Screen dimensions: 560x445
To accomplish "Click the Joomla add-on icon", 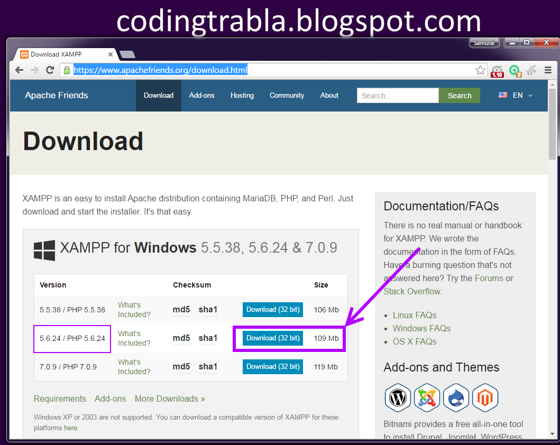I will (x=427, y=397).
